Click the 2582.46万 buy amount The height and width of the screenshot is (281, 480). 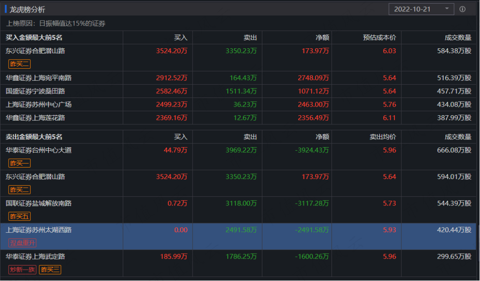(172, 91)
